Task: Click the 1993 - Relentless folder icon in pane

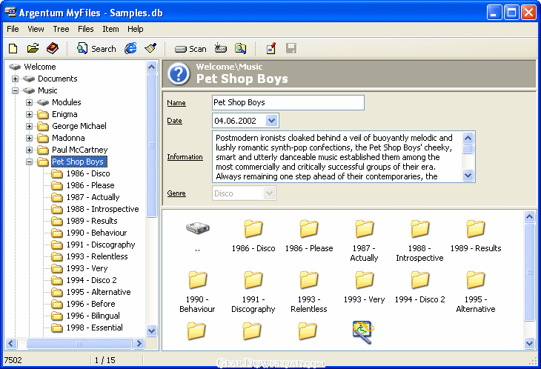Action: pyautogui.click(x=308, y=279)
